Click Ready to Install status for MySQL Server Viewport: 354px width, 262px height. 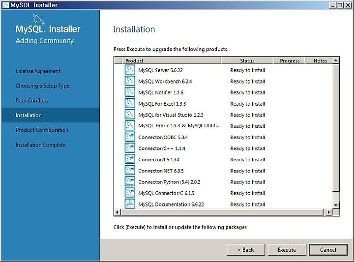coord(248,70)
